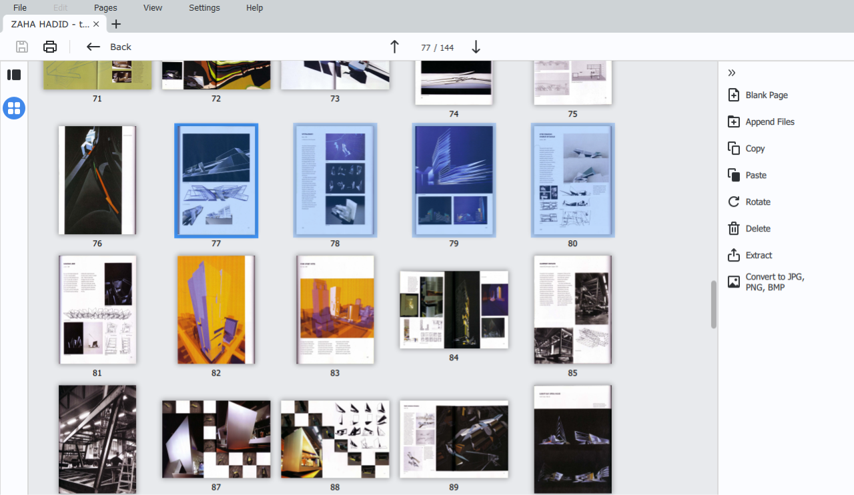Image resolution: width=854 pixels, height=495 pixels.
Task: Select page 78 thumbnail
Action: click(x=335, y=180)
